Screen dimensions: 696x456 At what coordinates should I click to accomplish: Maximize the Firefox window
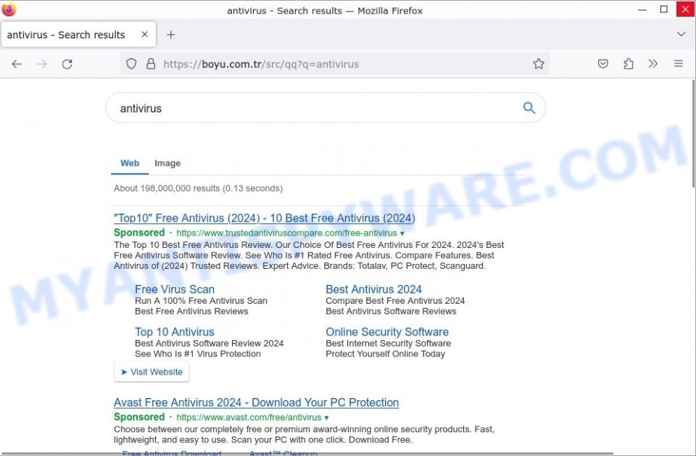(x=663, y=9)
